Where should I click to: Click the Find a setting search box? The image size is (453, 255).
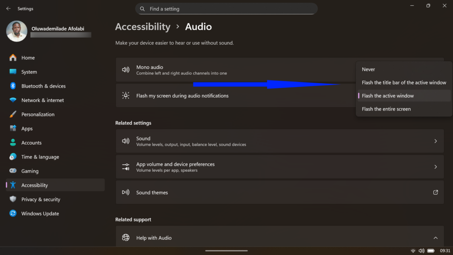tap(226, 8)
